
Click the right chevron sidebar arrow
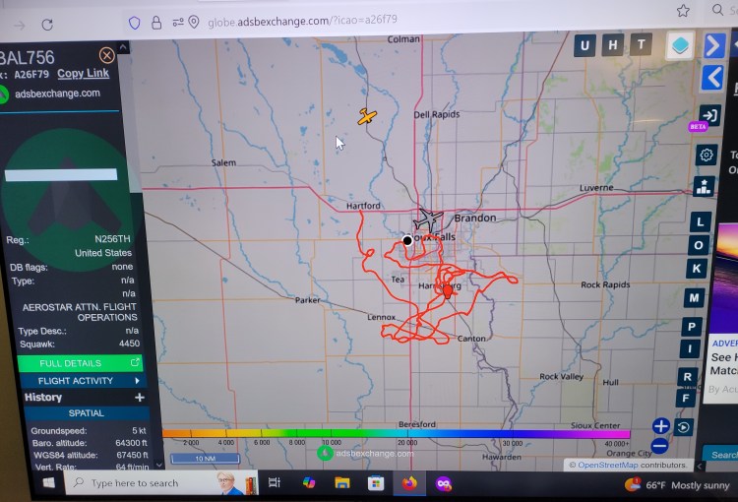(714, 45)
